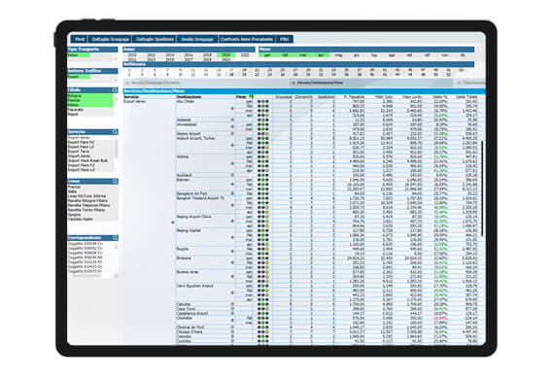Select Export Terra in Servizio list
Image resolution: width=554 pixels, height=379 pixels.
click(90, 152)
